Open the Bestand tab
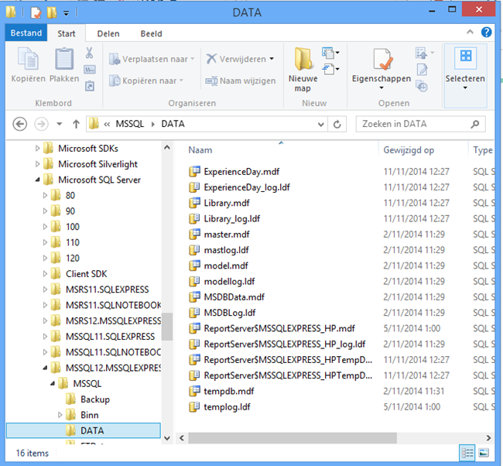This screenshot has width=503, height=466. point(26,33)
